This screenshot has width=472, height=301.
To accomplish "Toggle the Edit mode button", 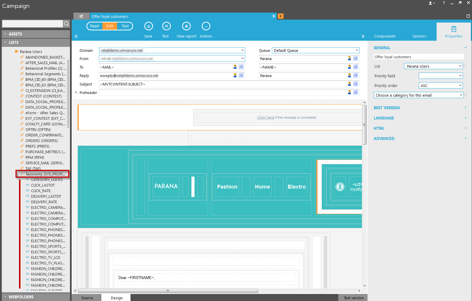I will (x=110, y=26).
